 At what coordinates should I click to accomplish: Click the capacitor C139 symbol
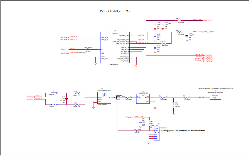point(155,36)
